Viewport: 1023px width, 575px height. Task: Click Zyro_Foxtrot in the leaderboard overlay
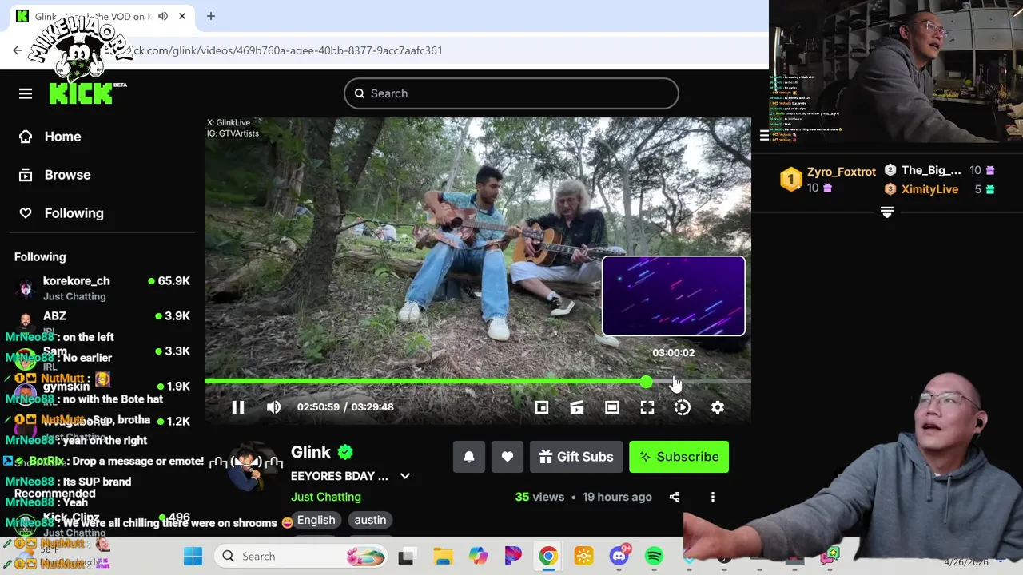pyautogui.click(x=842, y=172)
